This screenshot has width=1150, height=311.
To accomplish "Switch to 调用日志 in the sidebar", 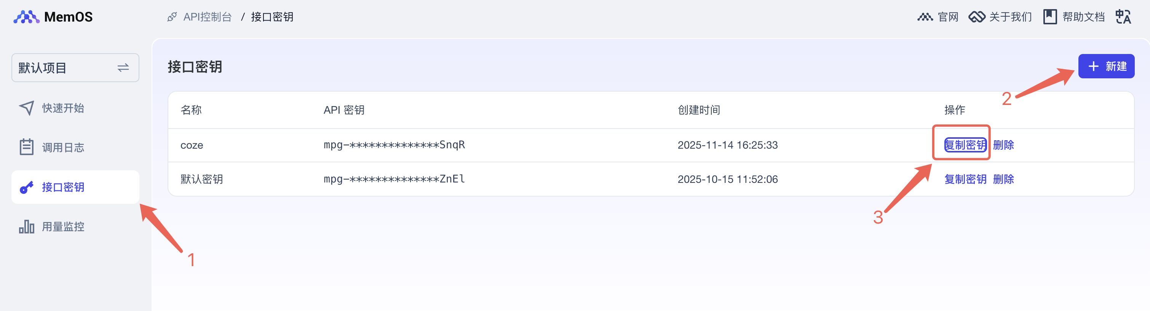I will [x=62, y=147].
